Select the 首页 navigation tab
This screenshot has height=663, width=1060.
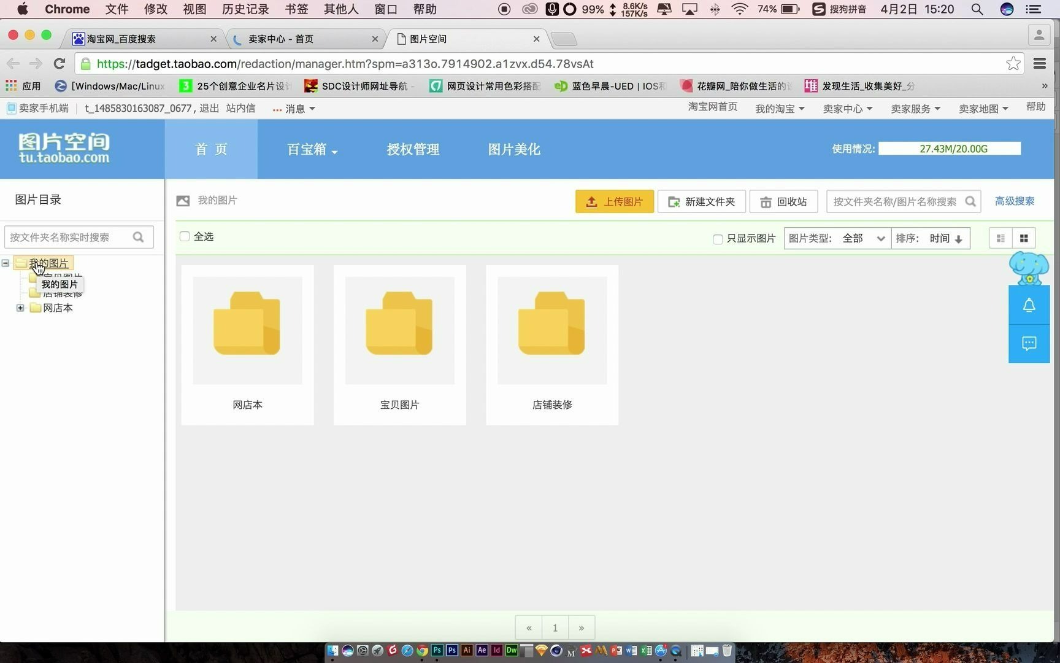pyautogui.click(x=211, y=149)
